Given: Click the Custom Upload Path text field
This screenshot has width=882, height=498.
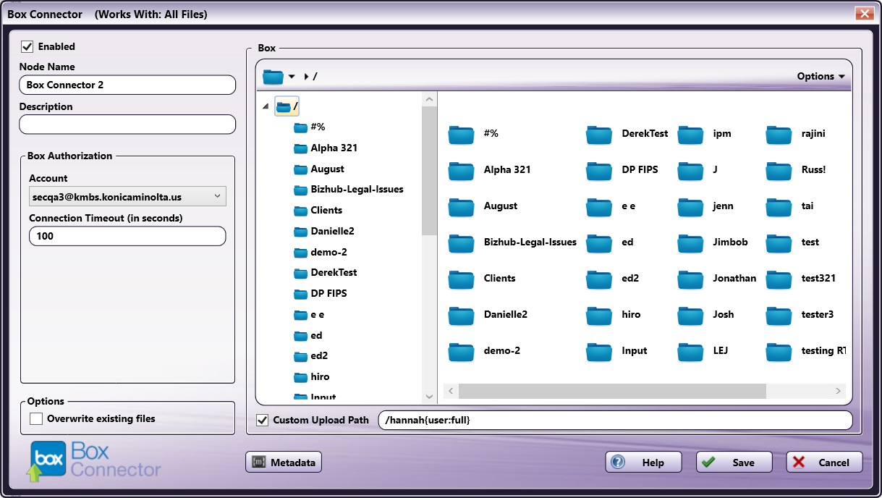Looking at the screenshot, I should (616, 420).
